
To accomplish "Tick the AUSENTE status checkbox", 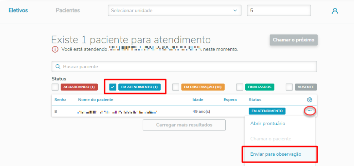I will 289,87.
